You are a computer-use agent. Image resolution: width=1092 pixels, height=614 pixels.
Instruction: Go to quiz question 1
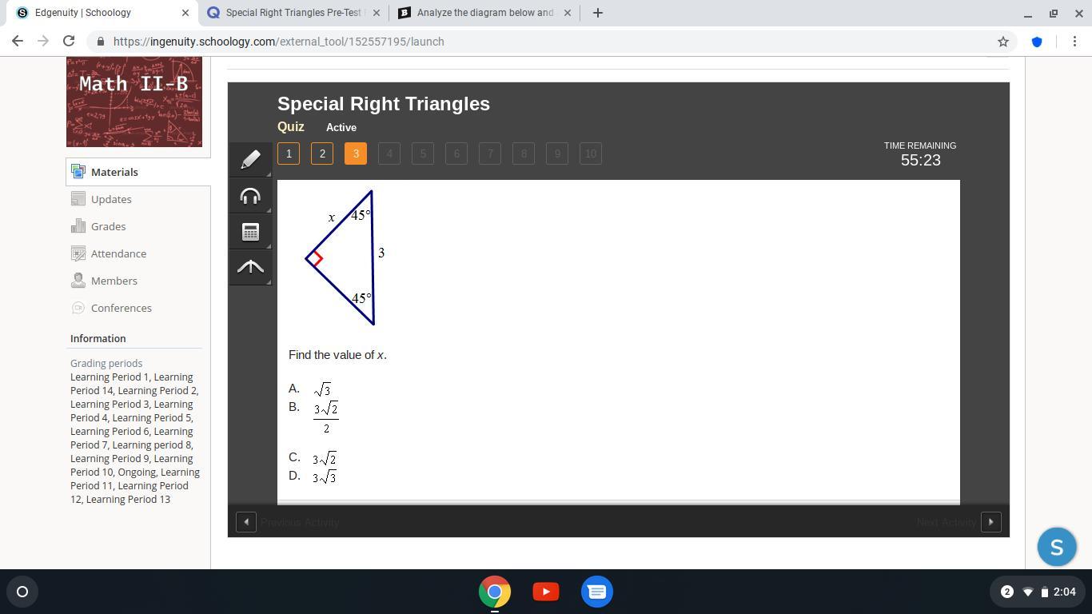click(x=289, y=153)
